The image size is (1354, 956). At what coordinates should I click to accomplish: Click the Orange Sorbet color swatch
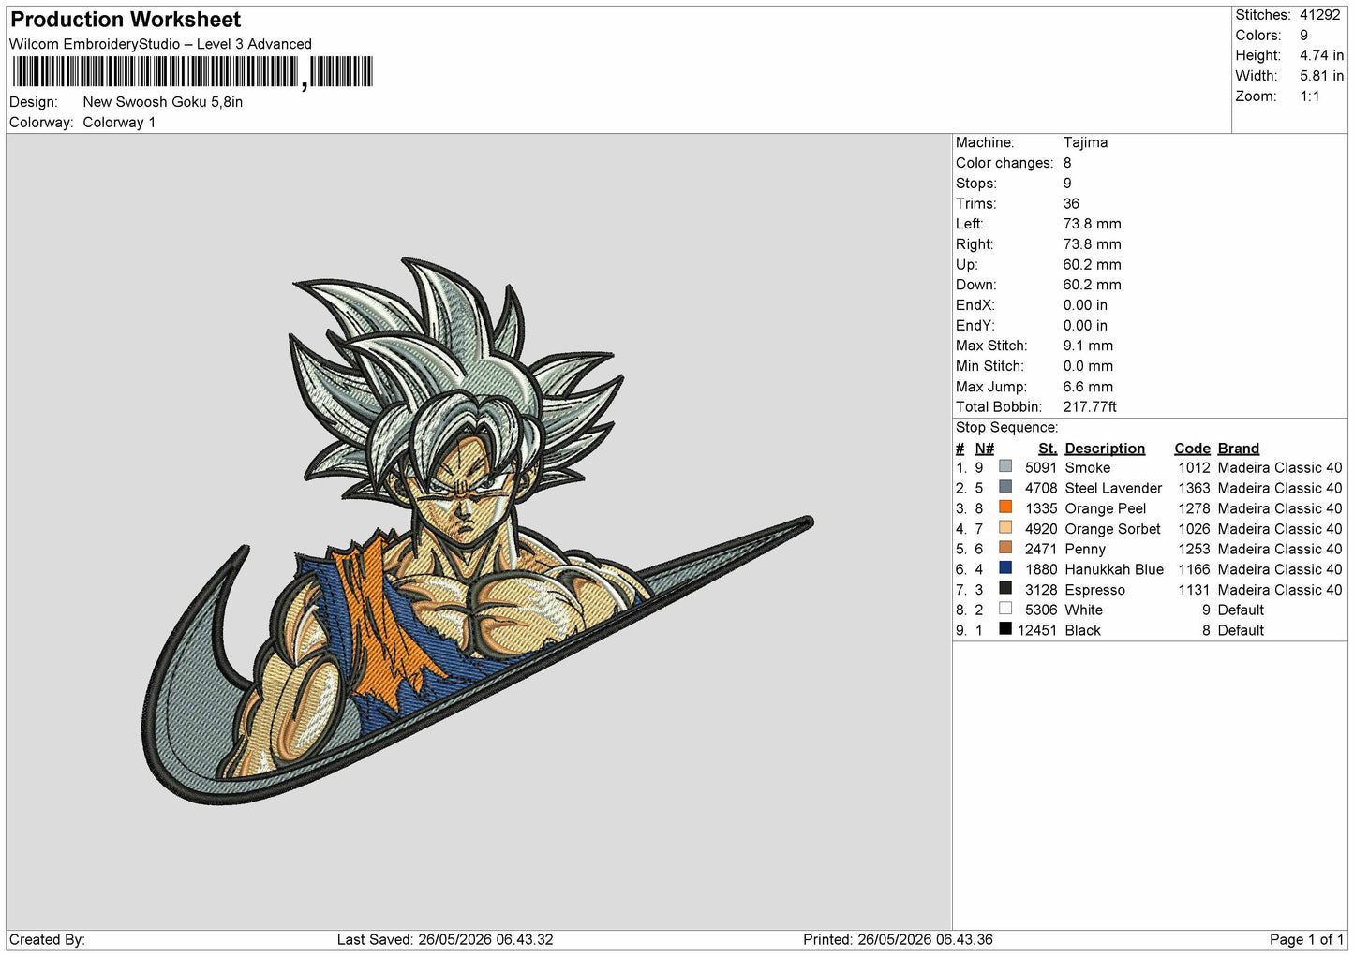coord(1005,528)
